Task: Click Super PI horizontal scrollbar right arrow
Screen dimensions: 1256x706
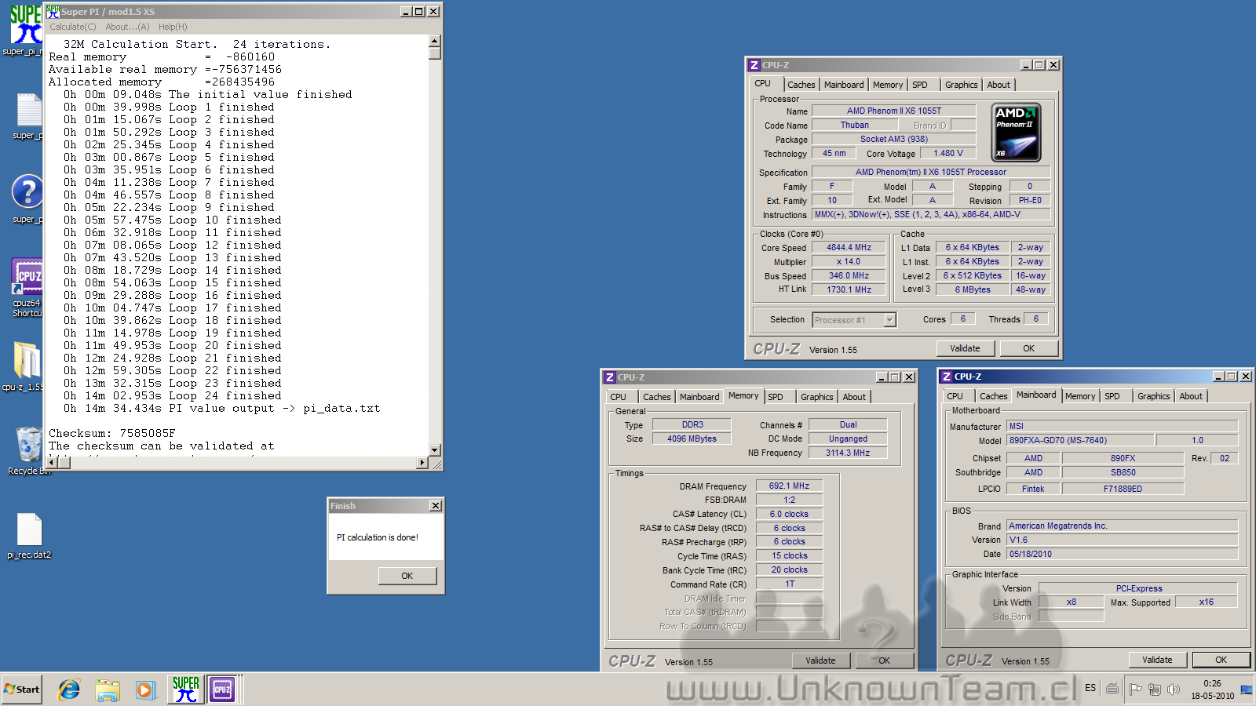Action: coord(422,463)
